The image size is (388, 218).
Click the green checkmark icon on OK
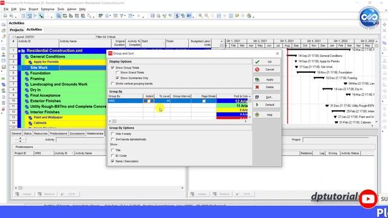[x=257, y=62]
